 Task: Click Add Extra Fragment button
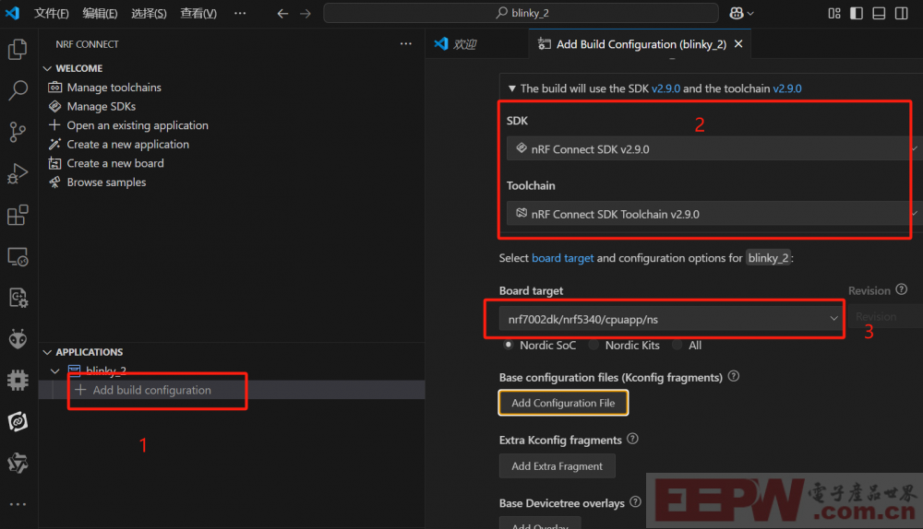click(x=557, y=466)
